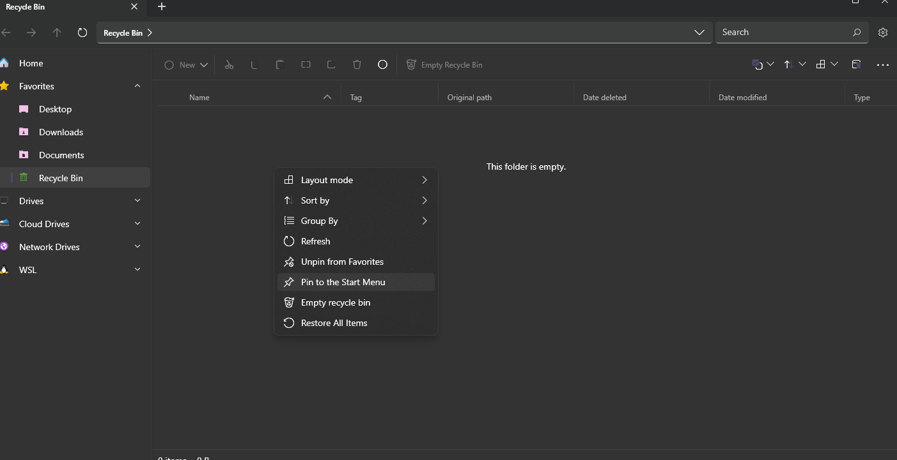Toggle multi-selection mode

tap(760, 64)
